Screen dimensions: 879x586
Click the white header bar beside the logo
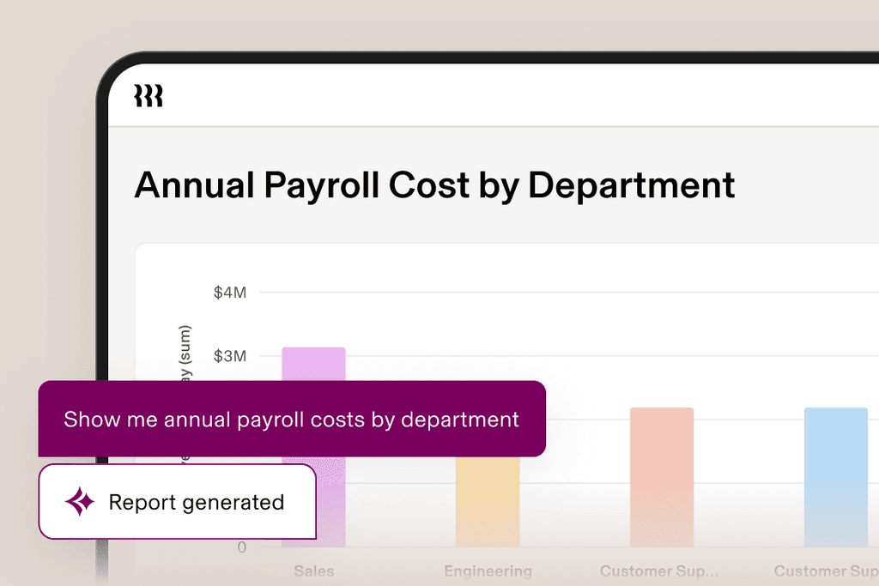click(521, 95)
